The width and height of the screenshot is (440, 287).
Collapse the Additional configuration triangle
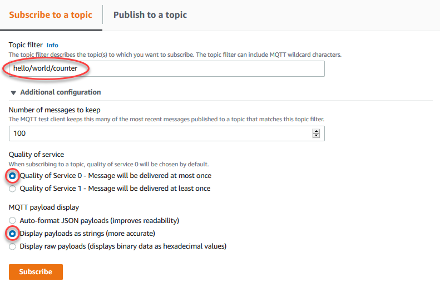(13, 92)
